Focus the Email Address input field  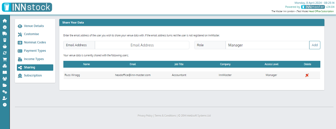click(142, 45)
